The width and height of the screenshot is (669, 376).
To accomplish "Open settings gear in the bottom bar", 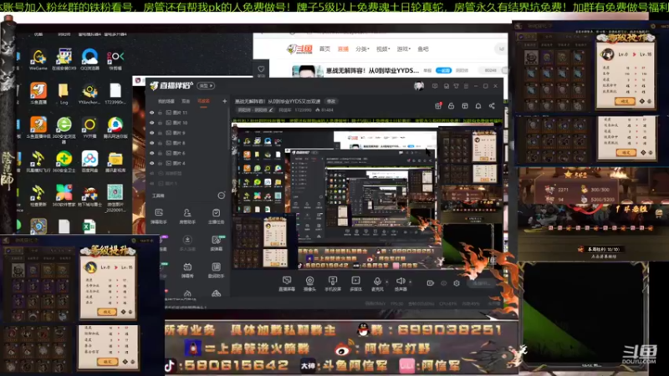I will 457,283.
